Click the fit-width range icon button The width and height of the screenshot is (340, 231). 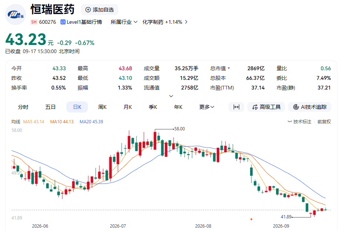click(x=236, y=107)
